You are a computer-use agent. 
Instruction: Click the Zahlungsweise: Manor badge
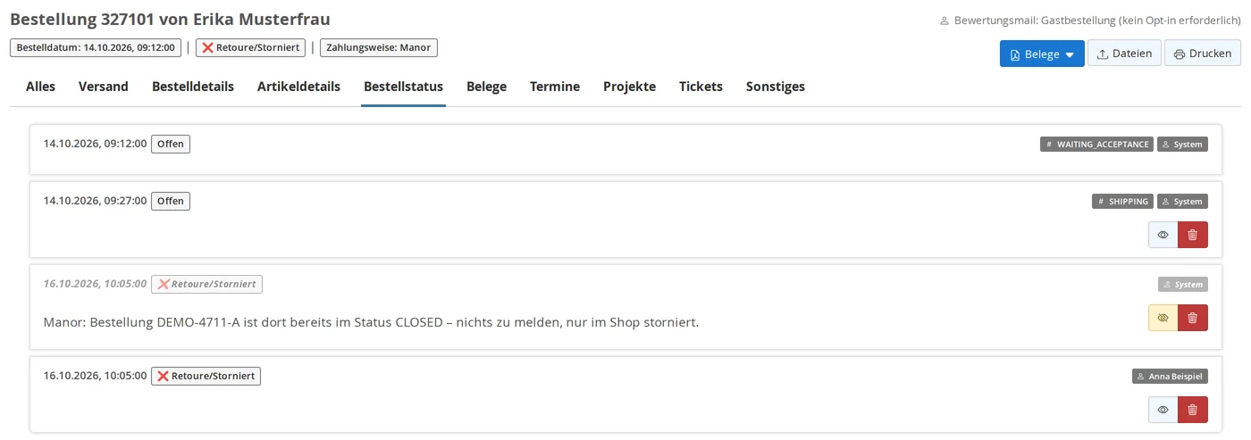[379, 47]
